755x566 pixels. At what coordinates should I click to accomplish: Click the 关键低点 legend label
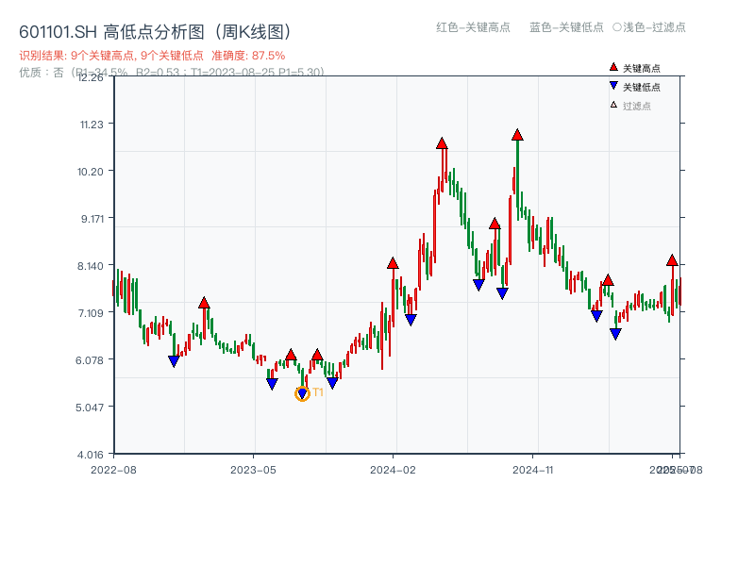(642, 87)
